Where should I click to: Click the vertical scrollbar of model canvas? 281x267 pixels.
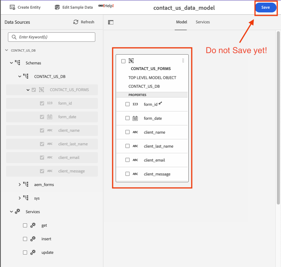(x=278, y=118)
